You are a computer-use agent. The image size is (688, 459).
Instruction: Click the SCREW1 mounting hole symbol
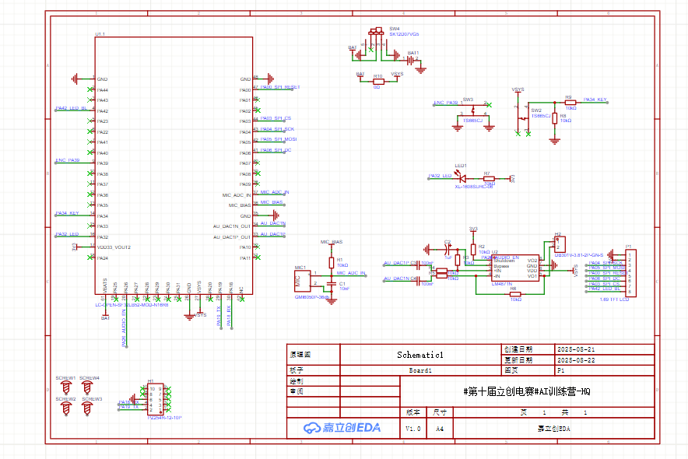(x=66, y=386)
